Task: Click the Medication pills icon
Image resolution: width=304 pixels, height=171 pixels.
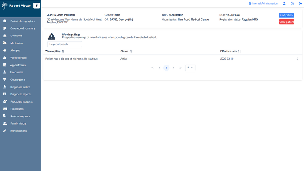Action: (5, 43)
